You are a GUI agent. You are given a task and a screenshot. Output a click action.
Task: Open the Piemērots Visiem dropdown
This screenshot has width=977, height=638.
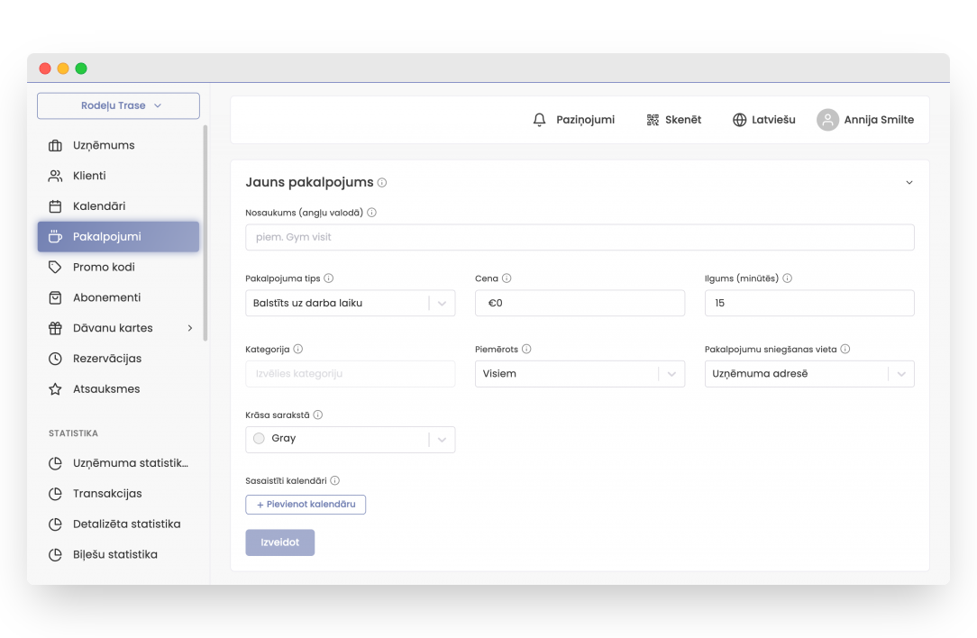(580, 374)
